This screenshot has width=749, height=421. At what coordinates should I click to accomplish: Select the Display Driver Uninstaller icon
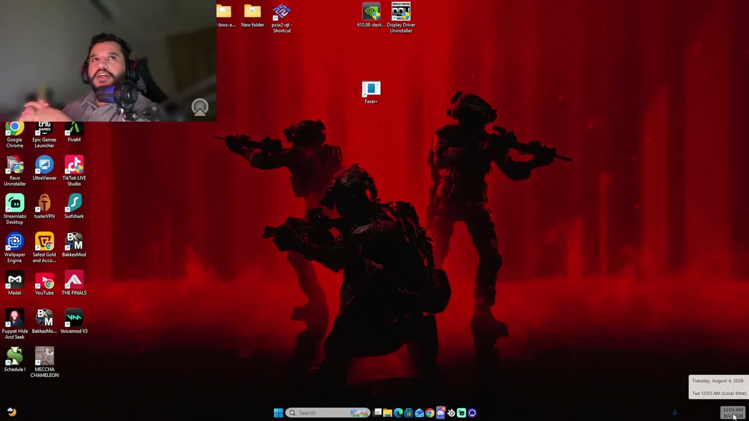401,18
